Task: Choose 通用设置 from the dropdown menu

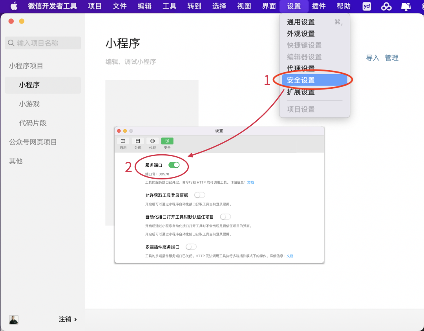Action: tap(314, 22)
